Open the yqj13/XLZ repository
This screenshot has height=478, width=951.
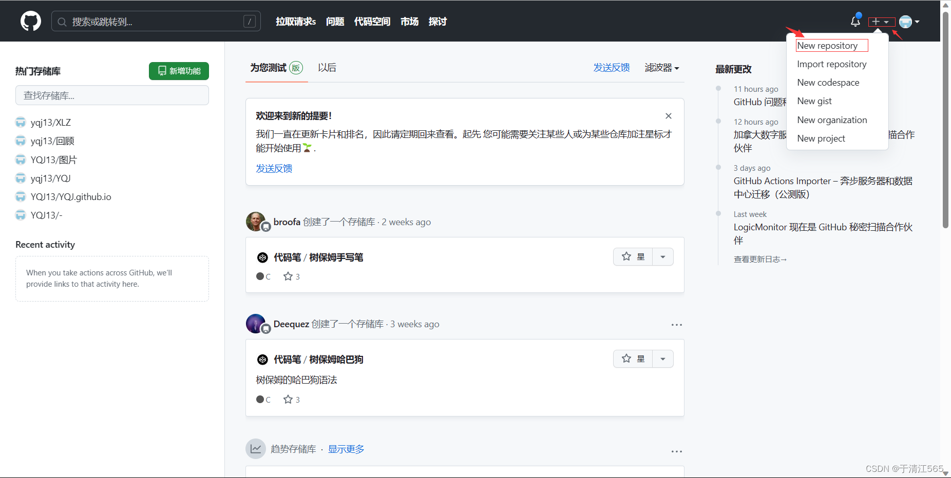(x=51, y=123)
